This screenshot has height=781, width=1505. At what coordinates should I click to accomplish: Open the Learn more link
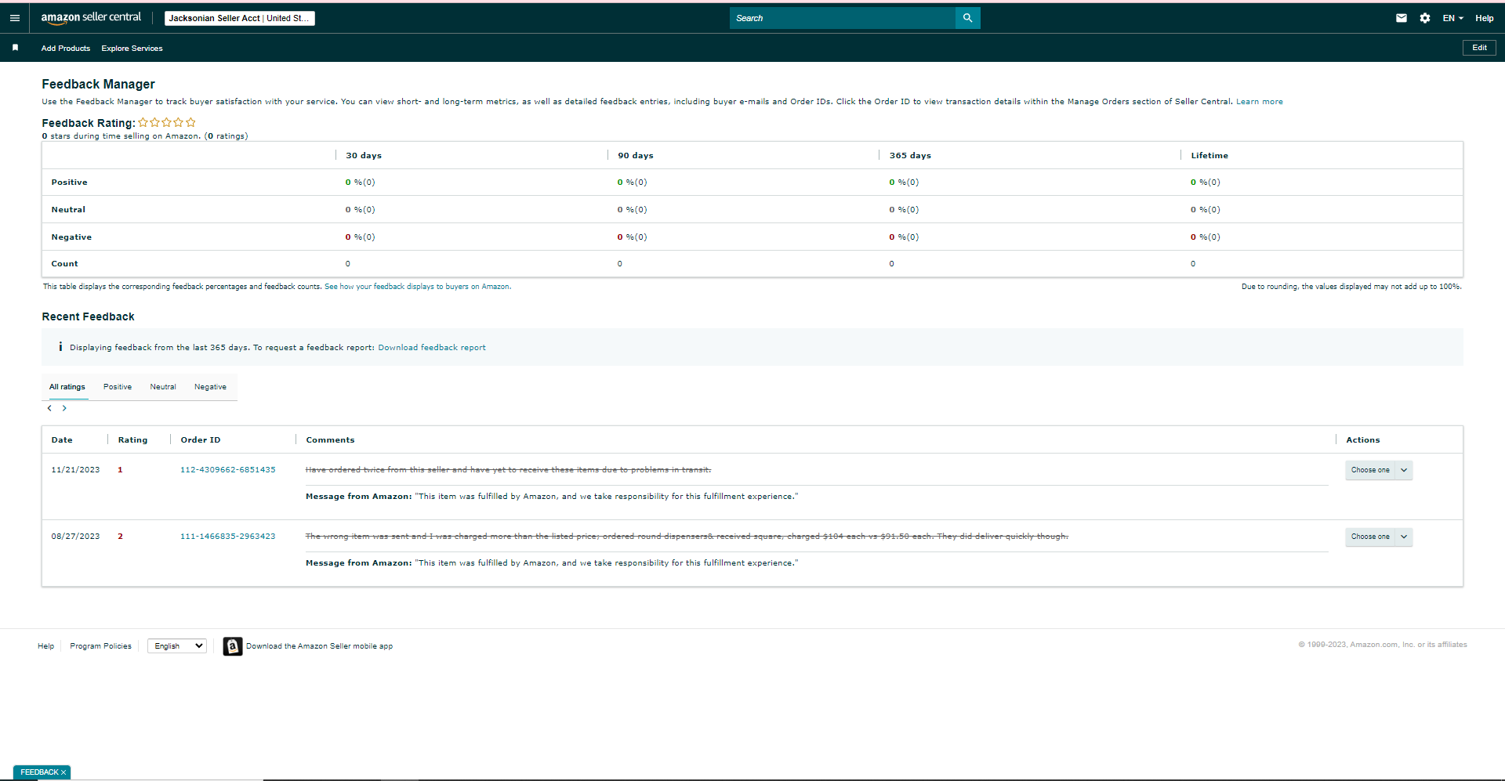click(1260, 102)
